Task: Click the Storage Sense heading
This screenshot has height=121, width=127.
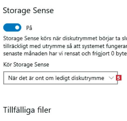Action: pyautogui.click(x=28, y=11)
